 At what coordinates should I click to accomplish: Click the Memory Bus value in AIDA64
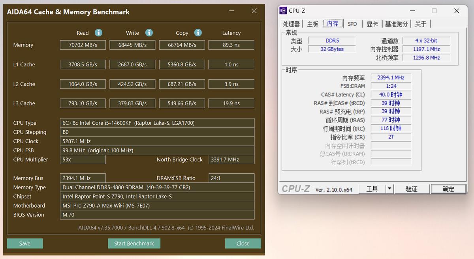(83, 178)
